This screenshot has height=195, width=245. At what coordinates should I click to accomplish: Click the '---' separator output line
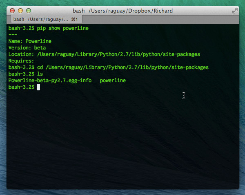point(13,34)
